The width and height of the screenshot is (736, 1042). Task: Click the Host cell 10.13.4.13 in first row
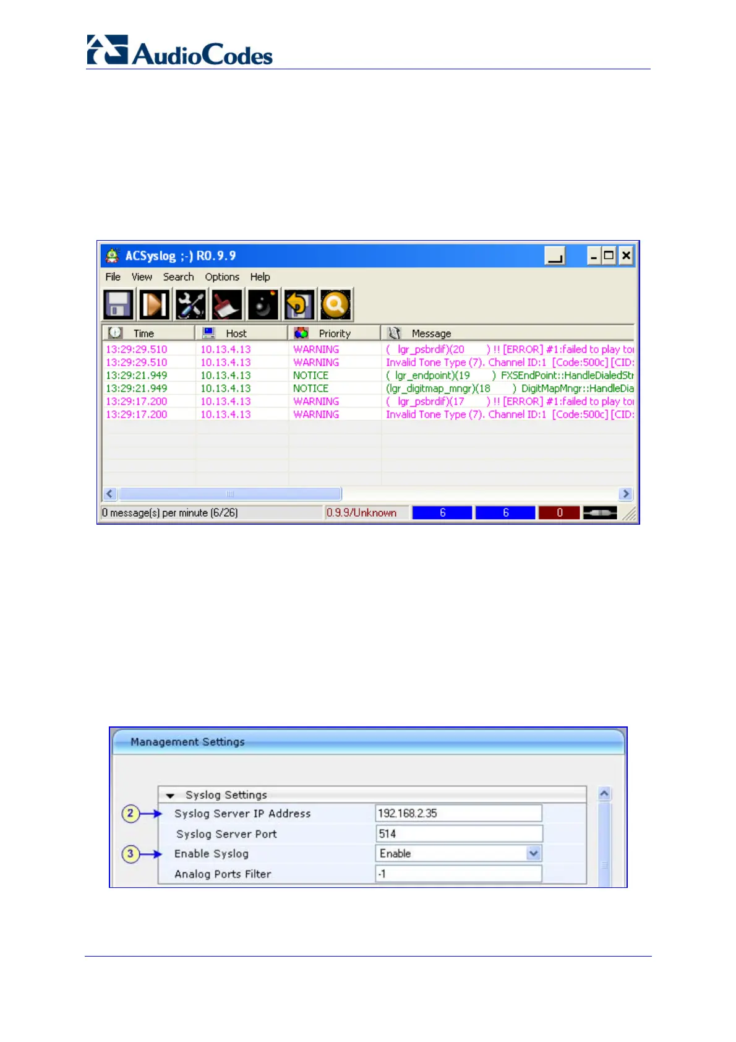coord(226,349)
